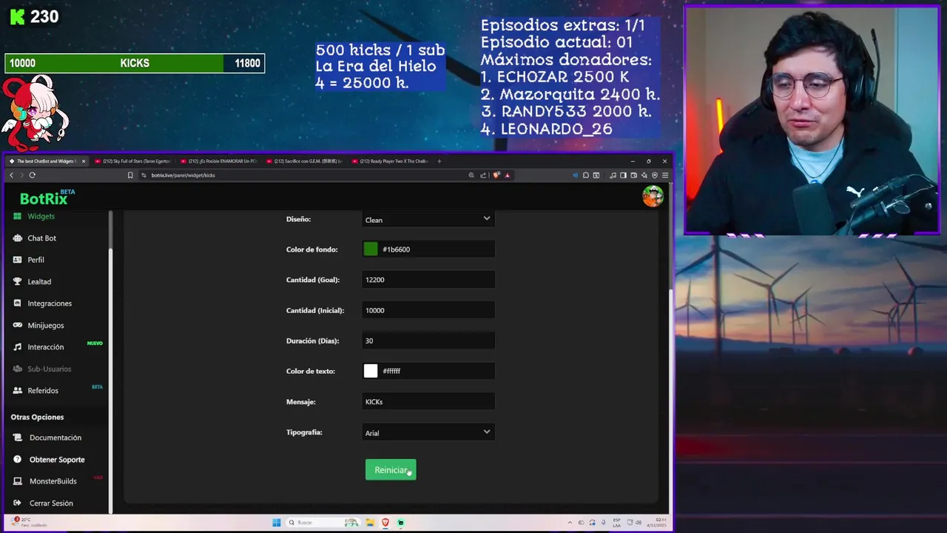Click the Cantidad (Inicial) field with 10000
Image resolution: width=947 pixels, height=533 pixels.
pos(428,310)
